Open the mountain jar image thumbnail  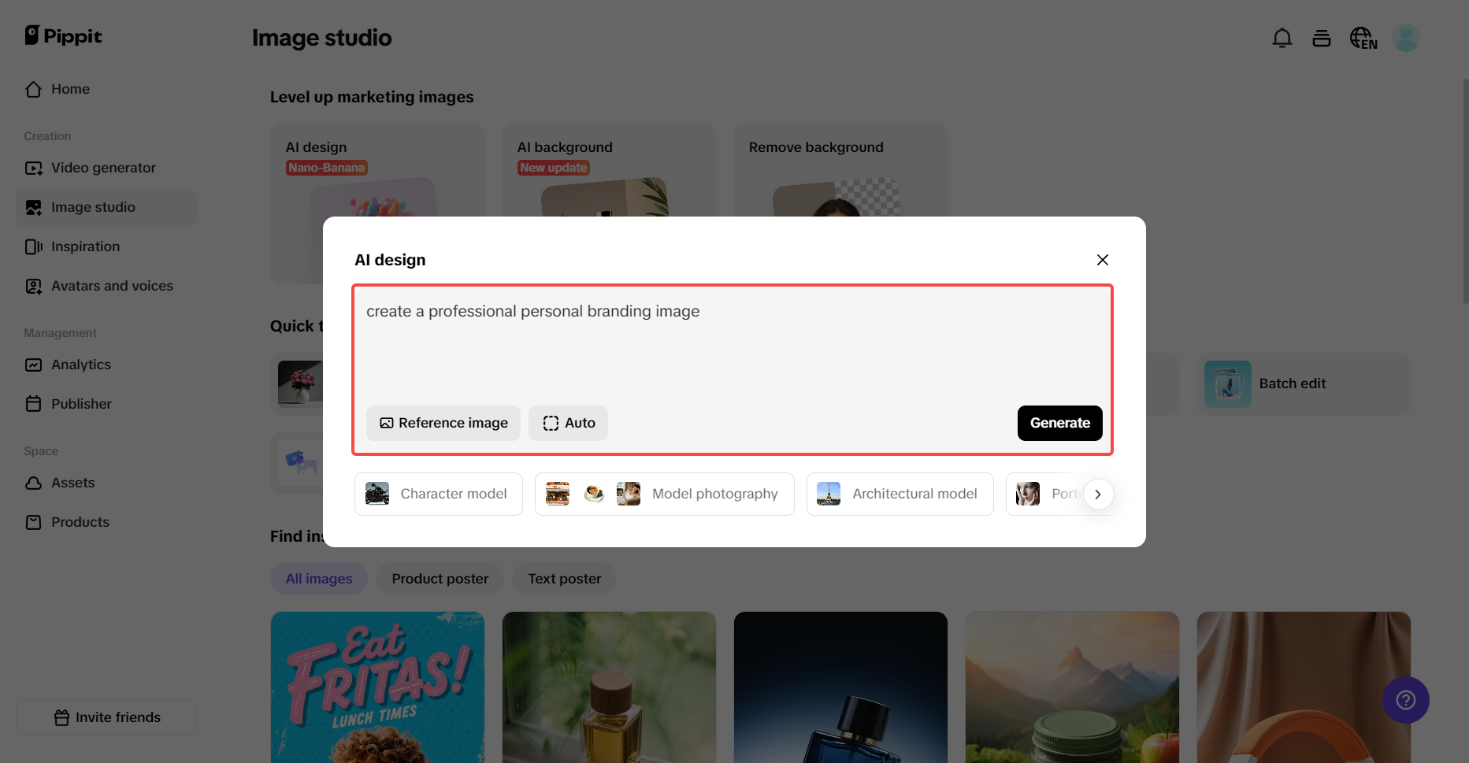pos(1073,687)
